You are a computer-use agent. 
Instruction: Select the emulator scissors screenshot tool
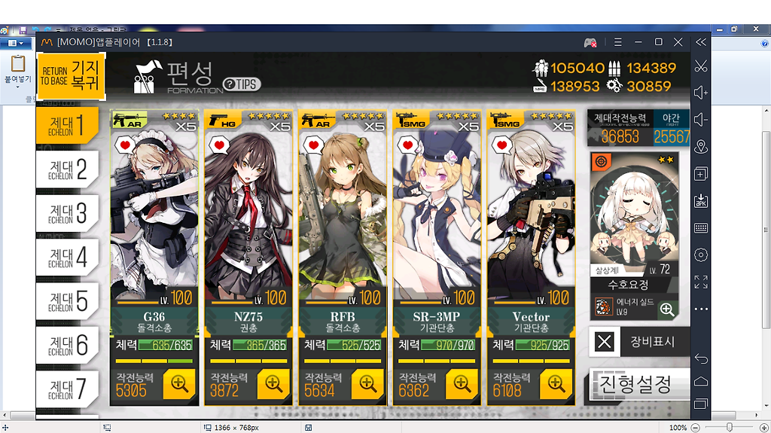[701, 66]
